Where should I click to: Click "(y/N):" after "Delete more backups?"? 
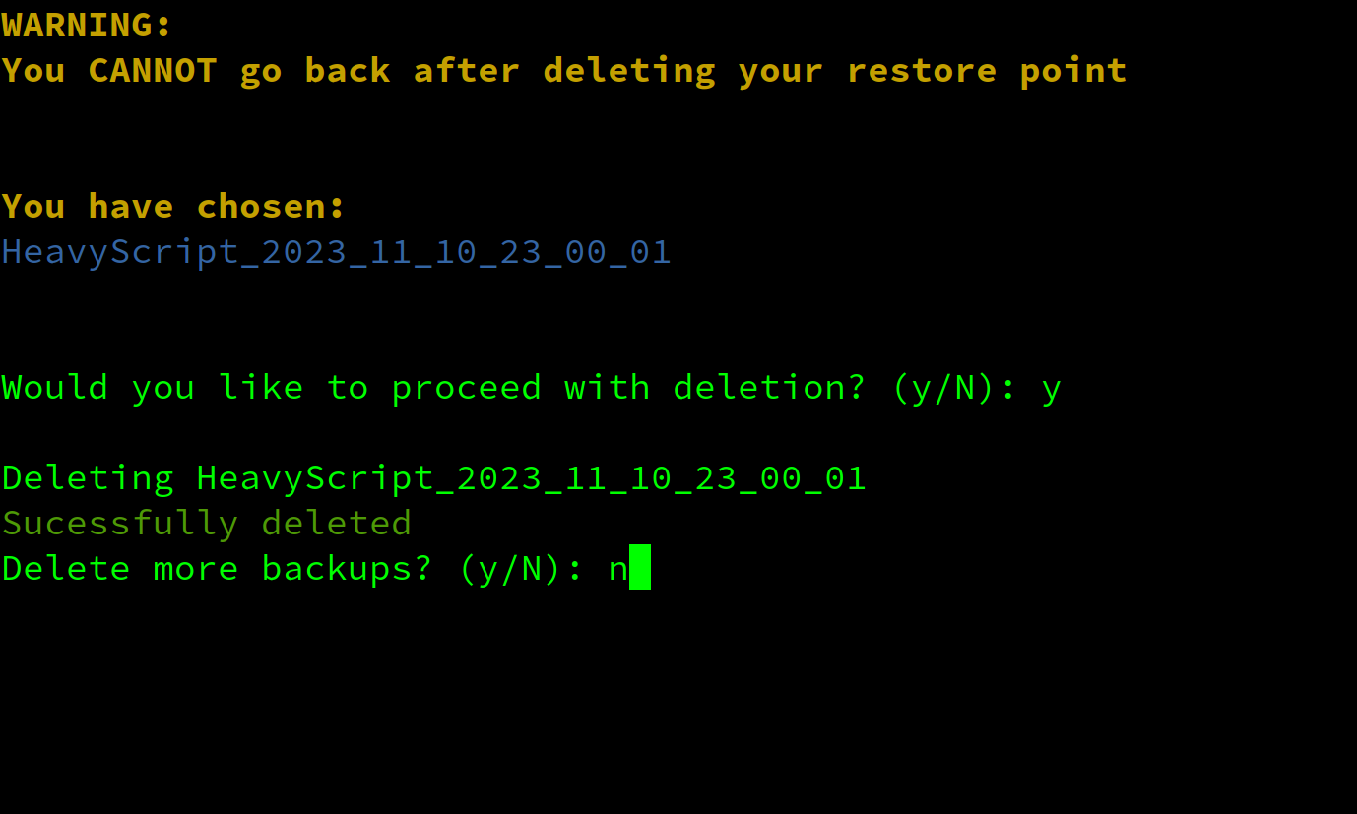[522, 569]
